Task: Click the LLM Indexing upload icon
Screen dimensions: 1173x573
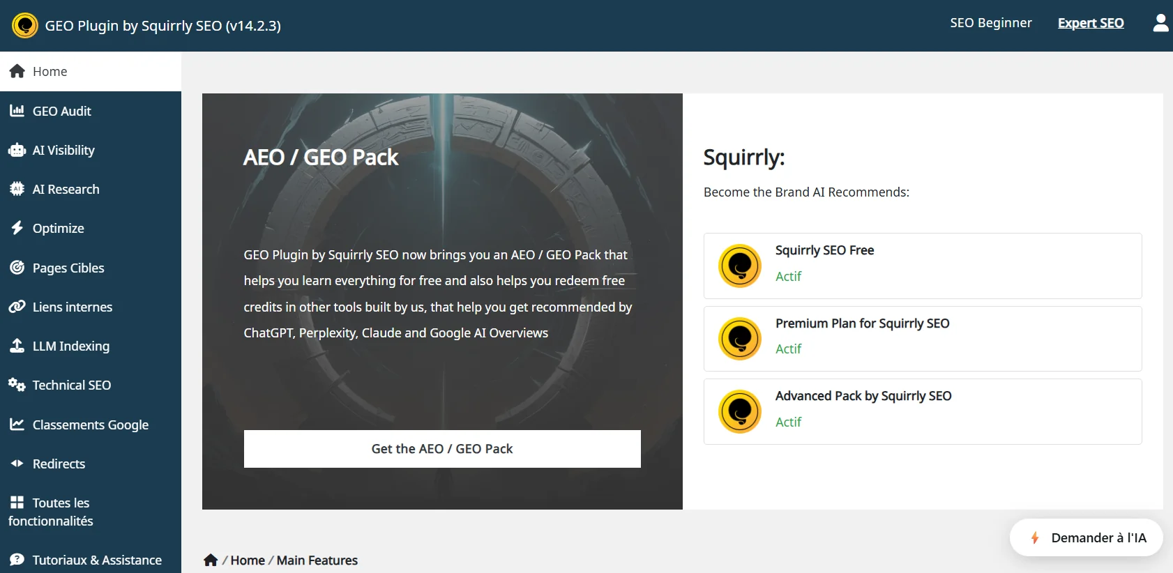Action: 17,346
